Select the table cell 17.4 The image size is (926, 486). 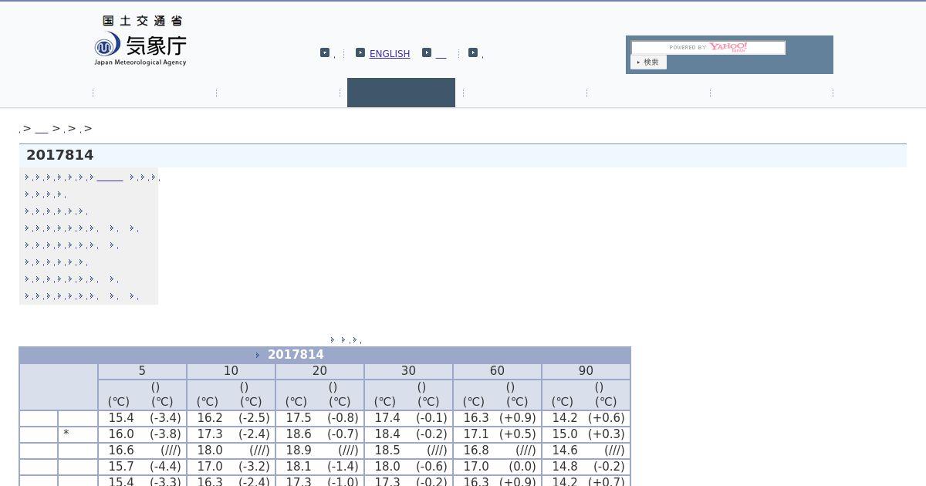[x=387, y=418]
